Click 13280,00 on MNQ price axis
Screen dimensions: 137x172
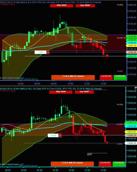pos(132,150)
